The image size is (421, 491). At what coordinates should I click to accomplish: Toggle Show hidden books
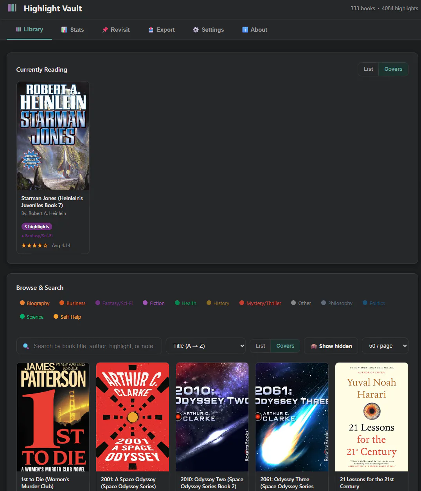click(x=331, y=346)
